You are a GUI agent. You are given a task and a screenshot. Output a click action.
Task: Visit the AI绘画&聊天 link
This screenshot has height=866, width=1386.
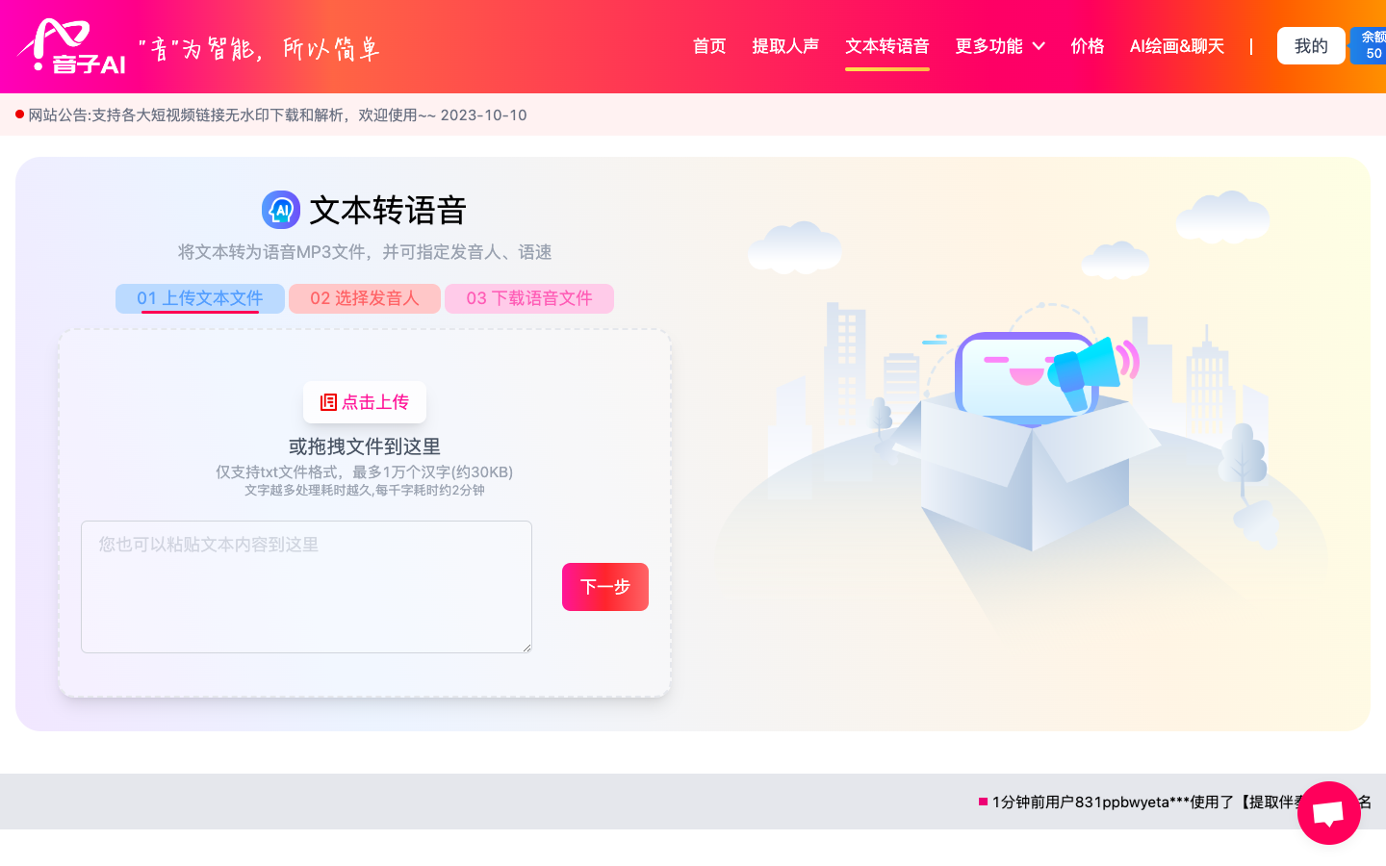pos(1177,46)
